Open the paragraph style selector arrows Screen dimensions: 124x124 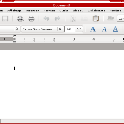pyautogui.click(x=17, y=29)
